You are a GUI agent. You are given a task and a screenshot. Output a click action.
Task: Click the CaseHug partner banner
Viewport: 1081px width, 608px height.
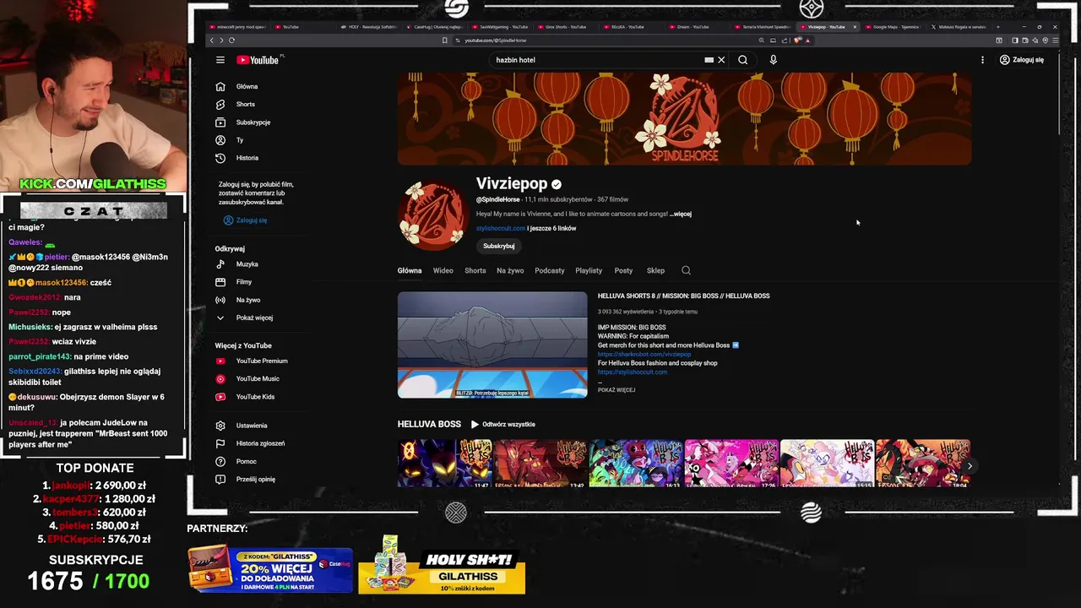270,570
